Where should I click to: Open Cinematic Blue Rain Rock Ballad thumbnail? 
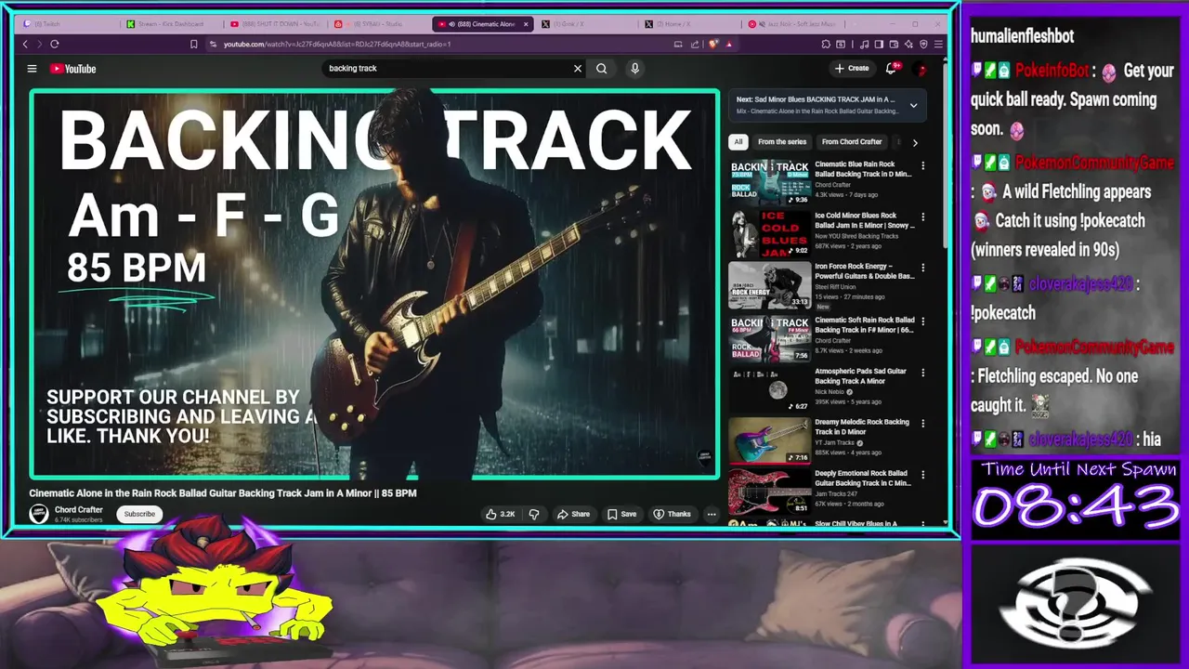coord(770,181)
